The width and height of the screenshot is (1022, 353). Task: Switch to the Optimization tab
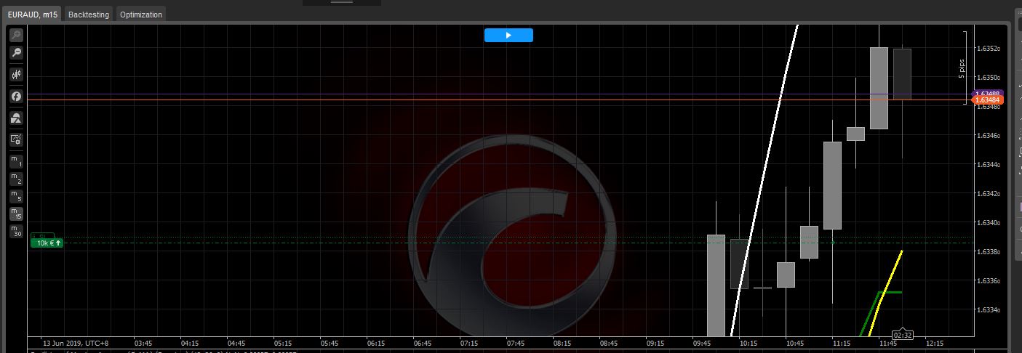(141, 15)
